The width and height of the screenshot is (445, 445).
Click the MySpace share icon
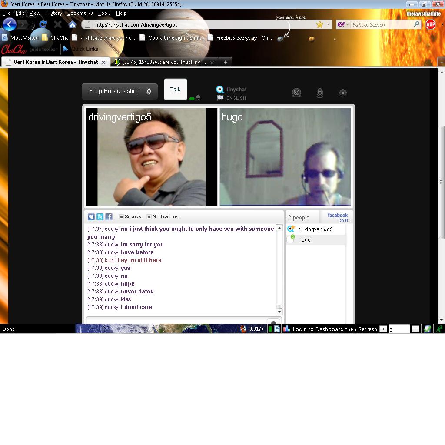91,217
